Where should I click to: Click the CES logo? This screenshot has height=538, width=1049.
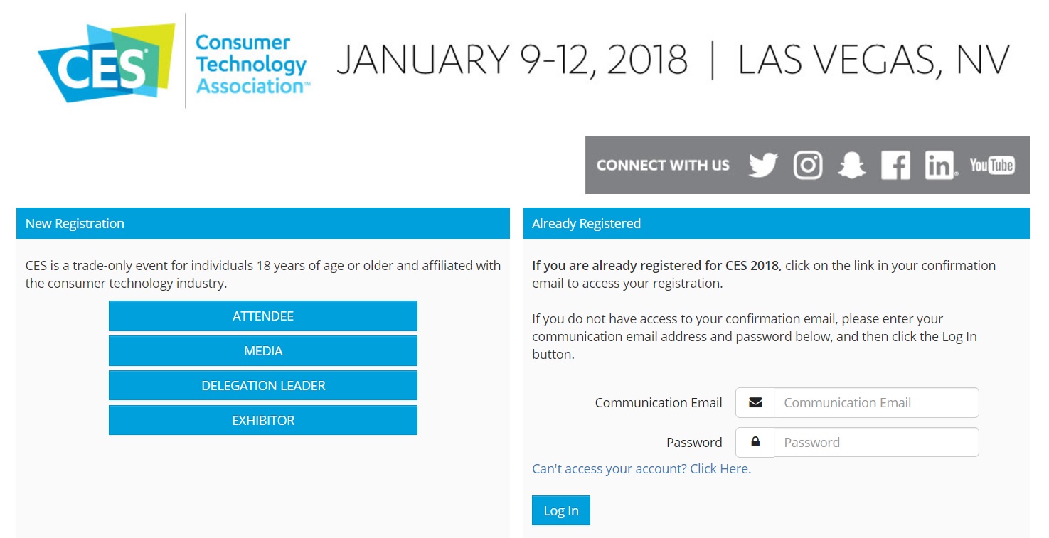[105, 63]
